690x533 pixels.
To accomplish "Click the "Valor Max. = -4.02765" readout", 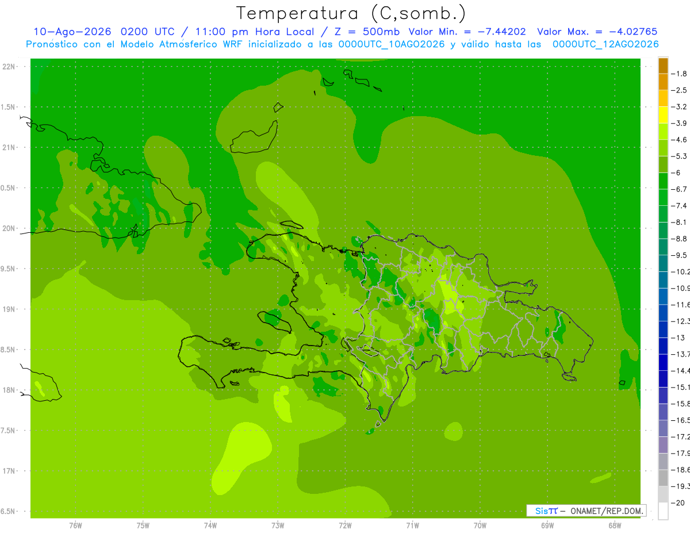I will pyautogui.click(x=597, y=32).
